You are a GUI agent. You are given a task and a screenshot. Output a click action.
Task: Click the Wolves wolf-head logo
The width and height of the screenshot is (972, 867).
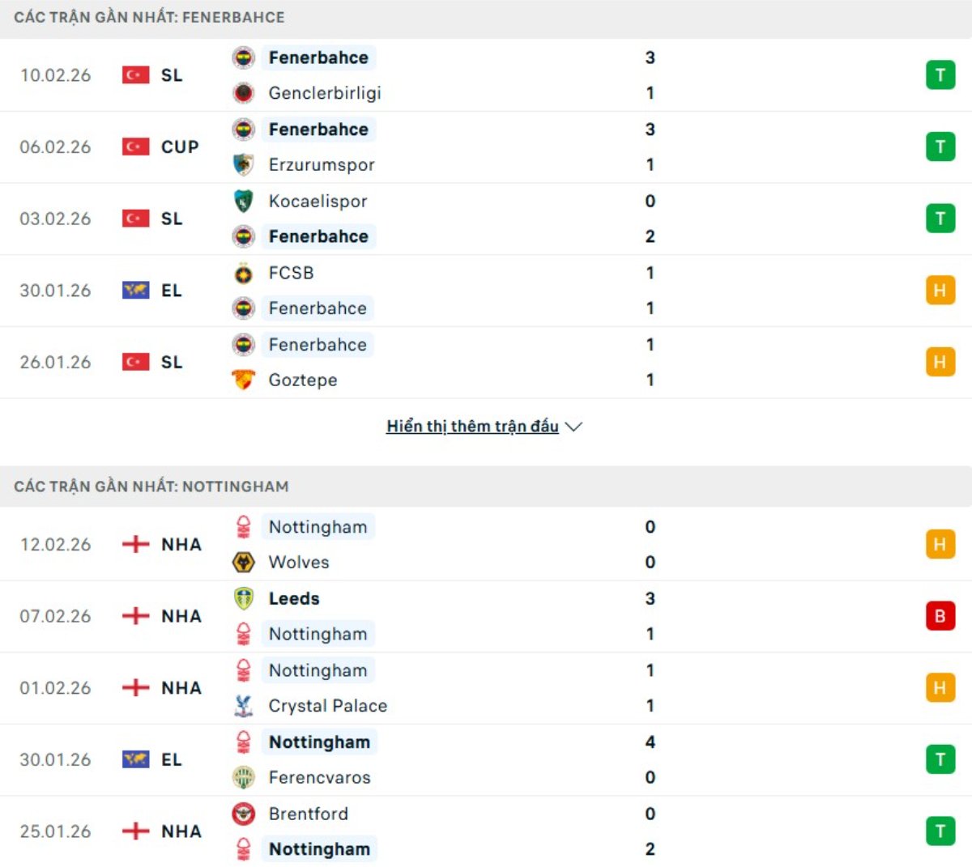click(x=245, y=562)
